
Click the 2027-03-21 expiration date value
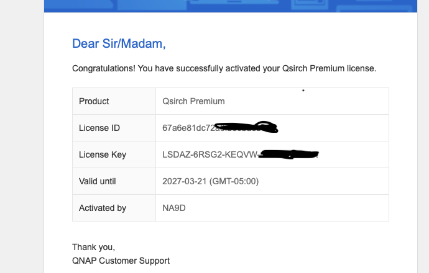[185, 181]
